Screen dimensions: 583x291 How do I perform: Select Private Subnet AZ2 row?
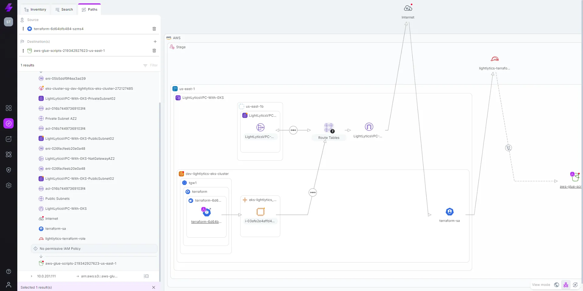click(61, 119)
